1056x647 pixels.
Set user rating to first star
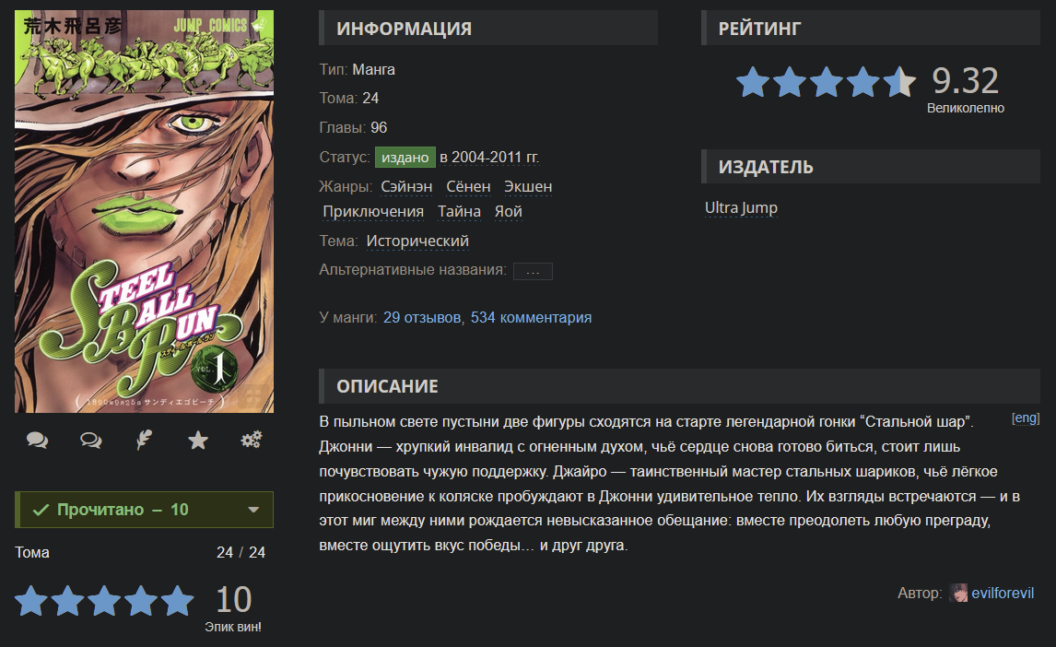[31, 601]
